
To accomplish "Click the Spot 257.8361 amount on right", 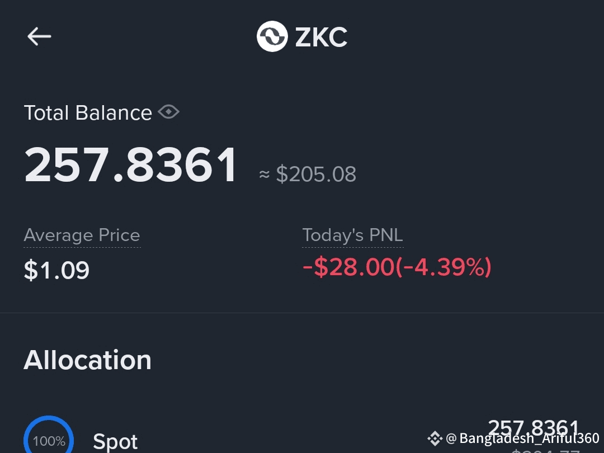I will pyautogui.click(x=534, y=428).
